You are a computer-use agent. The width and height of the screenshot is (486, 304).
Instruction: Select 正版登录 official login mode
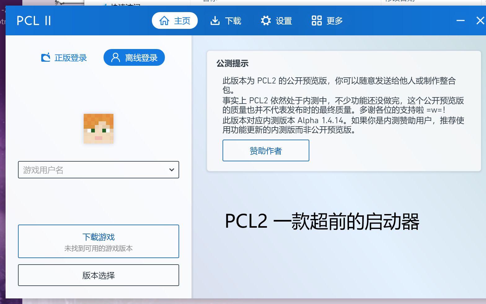click(x=64, y=57)
